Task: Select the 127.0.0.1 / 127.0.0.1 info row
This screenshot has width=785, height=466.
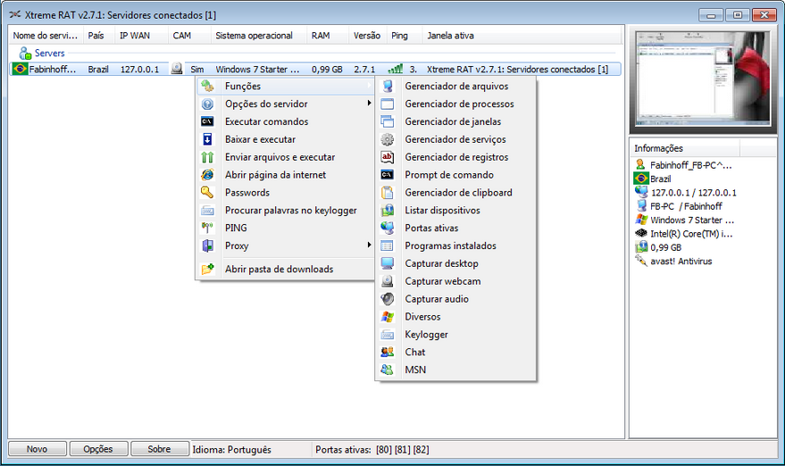Action: coord(693,192)
